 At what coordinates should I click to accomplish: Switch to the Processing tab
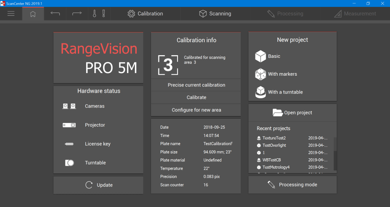pyautogui.click(x=285, y=14)
